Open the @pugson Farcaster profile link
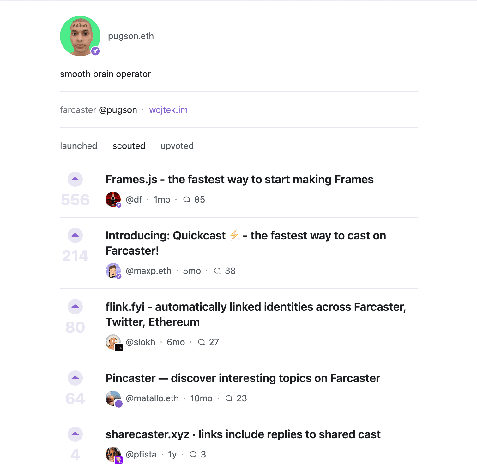 (x=118, y=110)
